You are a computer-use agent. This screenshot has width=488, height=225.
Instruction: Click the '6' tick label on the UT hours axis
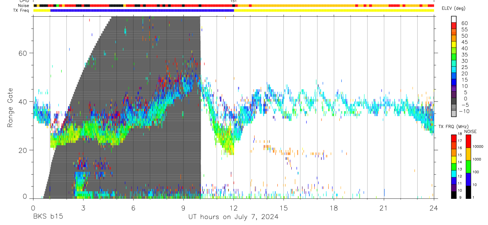(x=133, y=208)
